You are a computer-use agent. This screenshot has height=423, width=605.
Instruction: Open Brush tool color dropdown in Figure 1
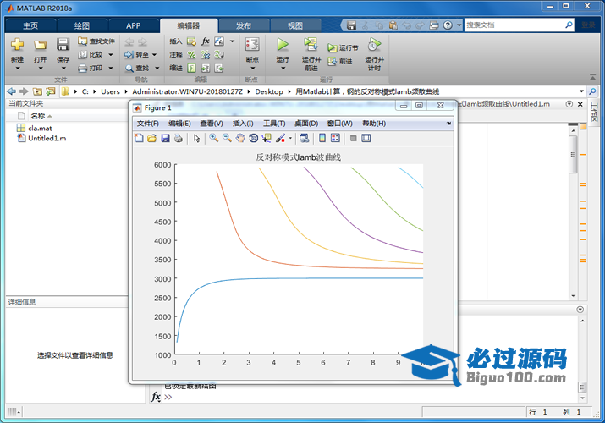tap(290, 139)
